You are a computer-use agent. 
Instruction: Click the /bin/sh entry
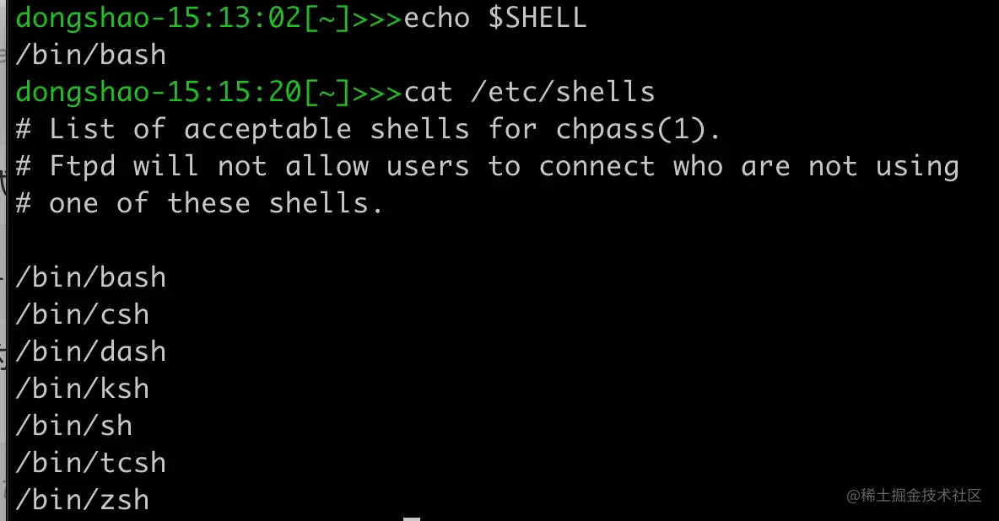tap(74, 426)
